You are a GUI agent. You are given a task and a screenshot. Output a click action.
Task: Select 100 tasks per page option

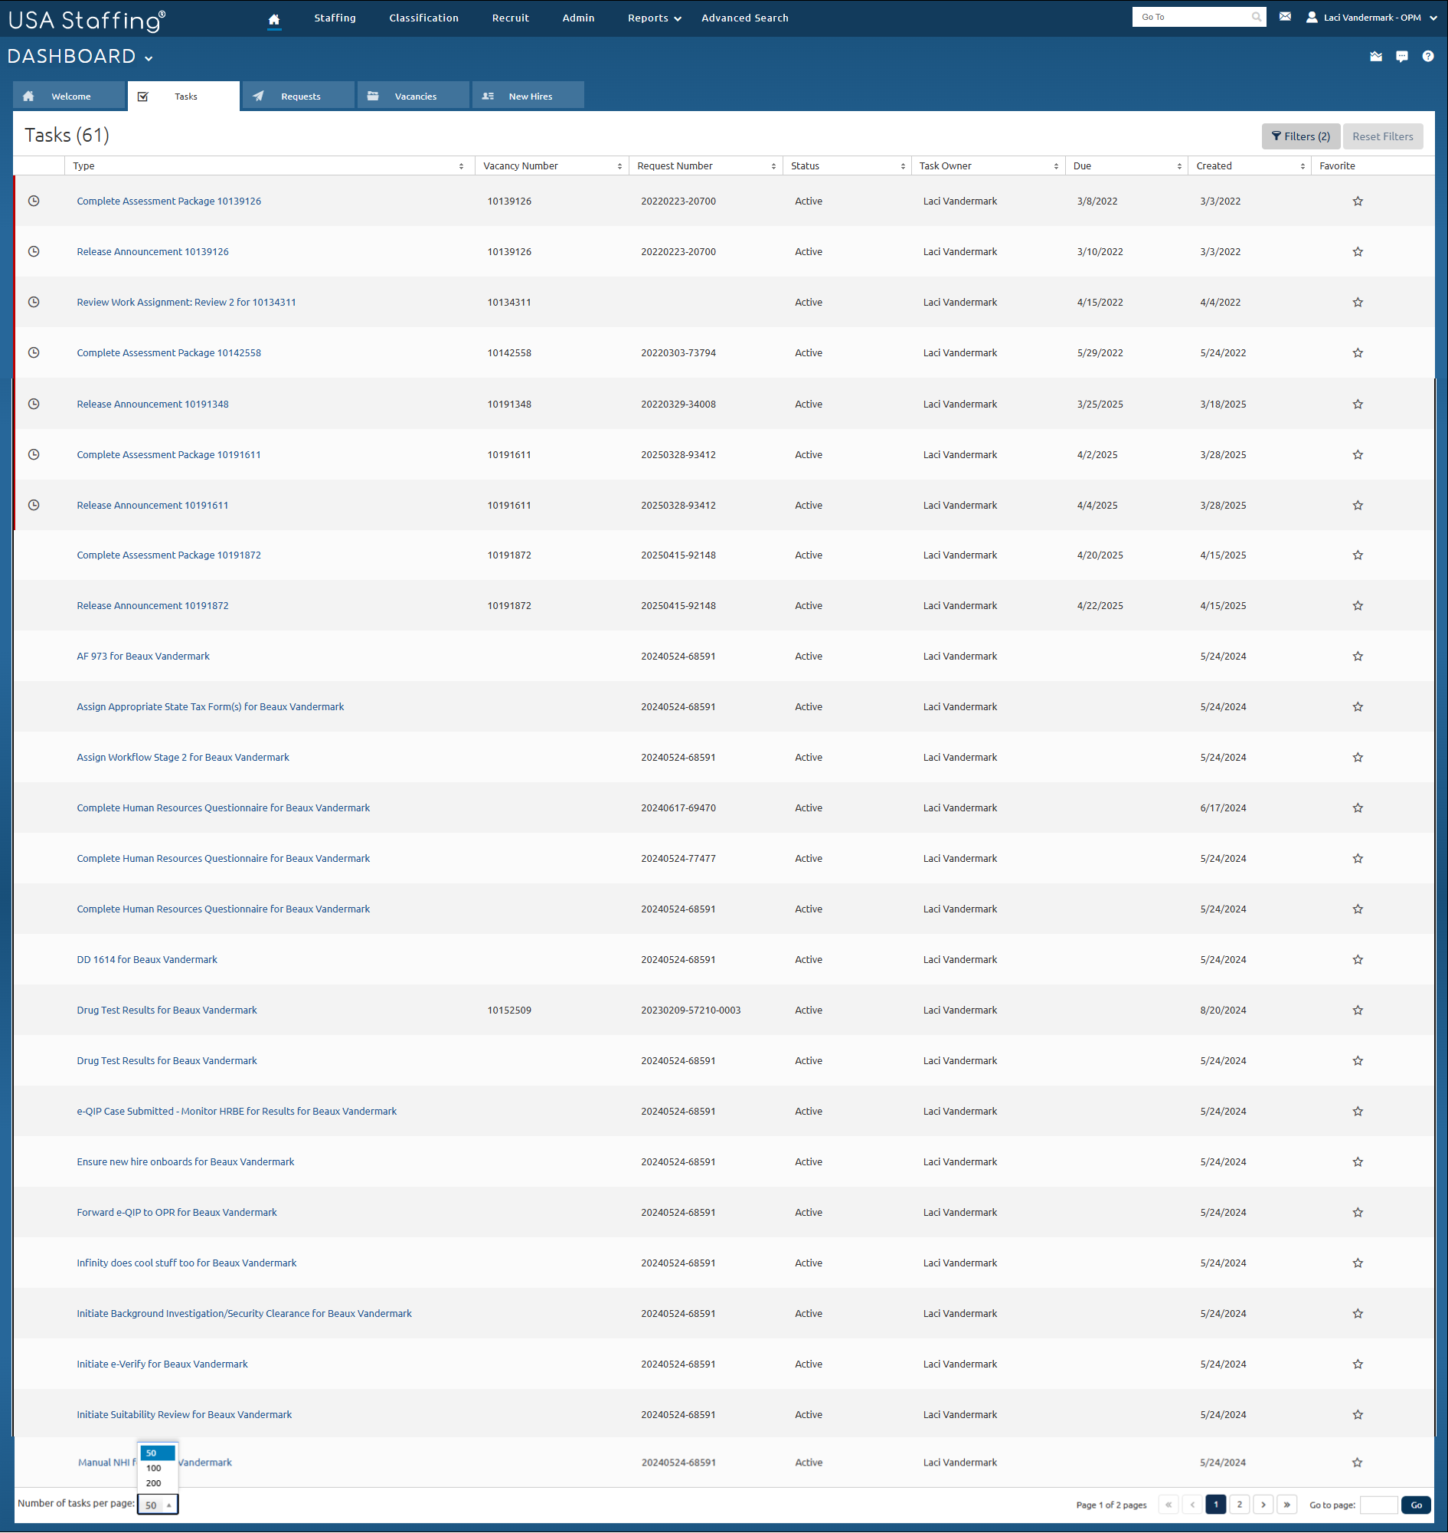[x=158, y=1469]
